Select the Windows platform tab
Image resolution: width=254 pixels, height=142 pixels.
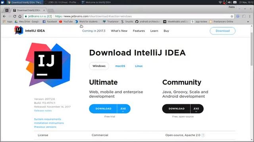(99, 66)
